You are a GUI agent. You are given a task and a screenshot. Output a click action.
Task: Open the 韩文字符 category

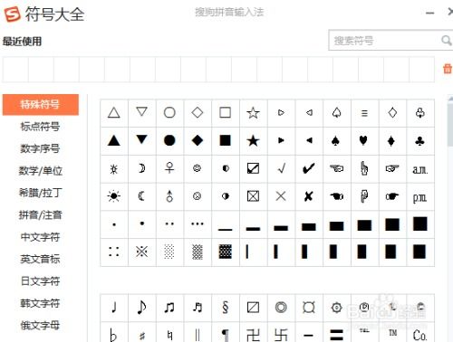click(40, 303)
